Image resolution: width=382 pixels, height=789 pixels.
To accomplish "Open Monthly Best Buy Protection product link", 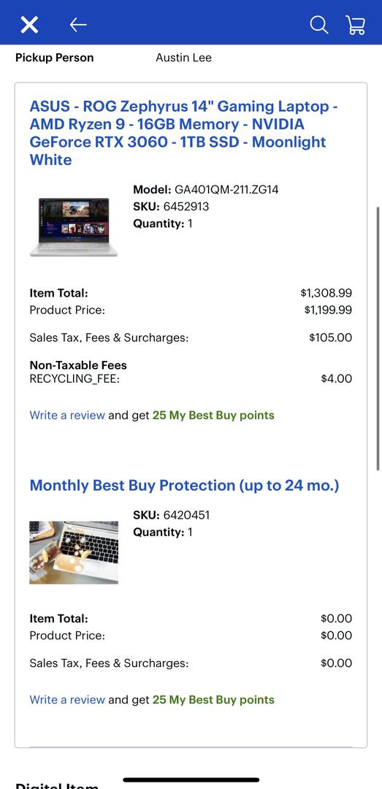I will click(x=184, y=485).
